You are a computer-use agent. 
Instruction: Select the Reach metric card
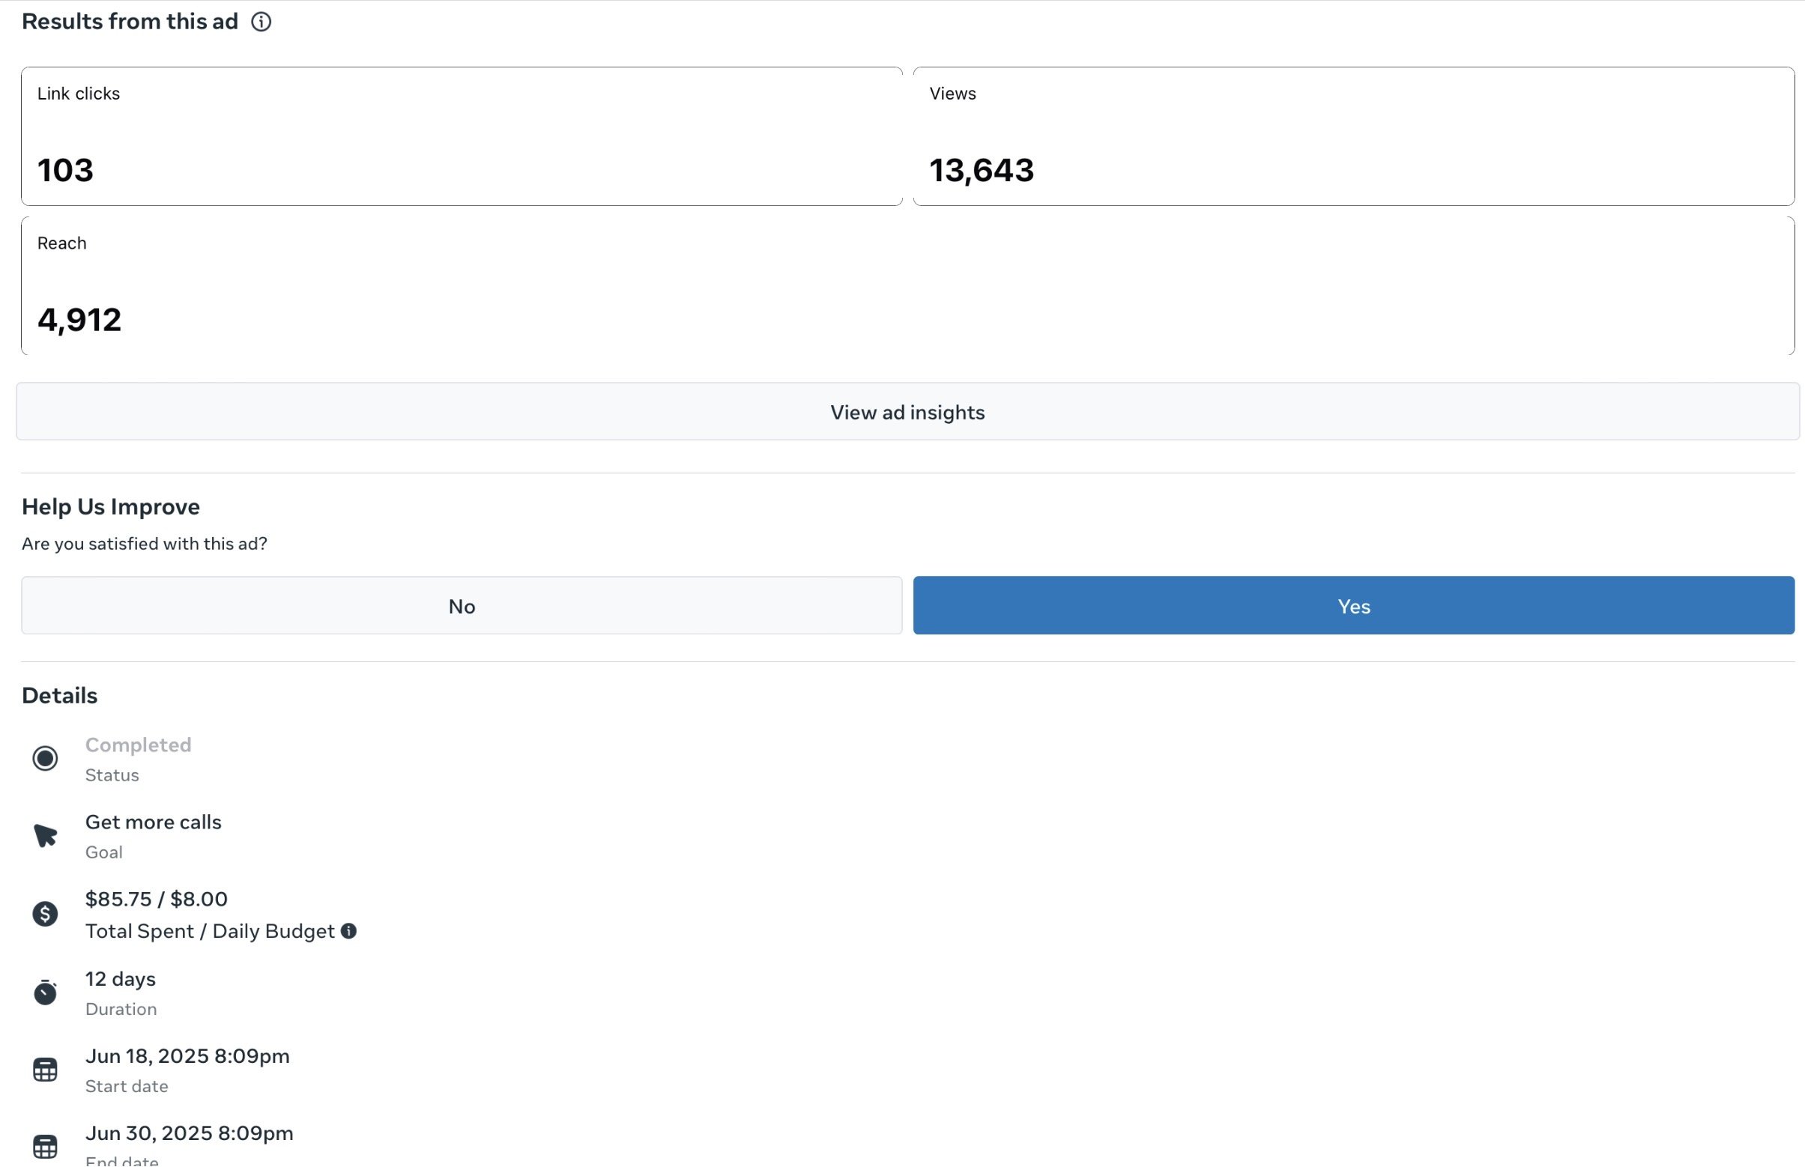pos(907,286)
